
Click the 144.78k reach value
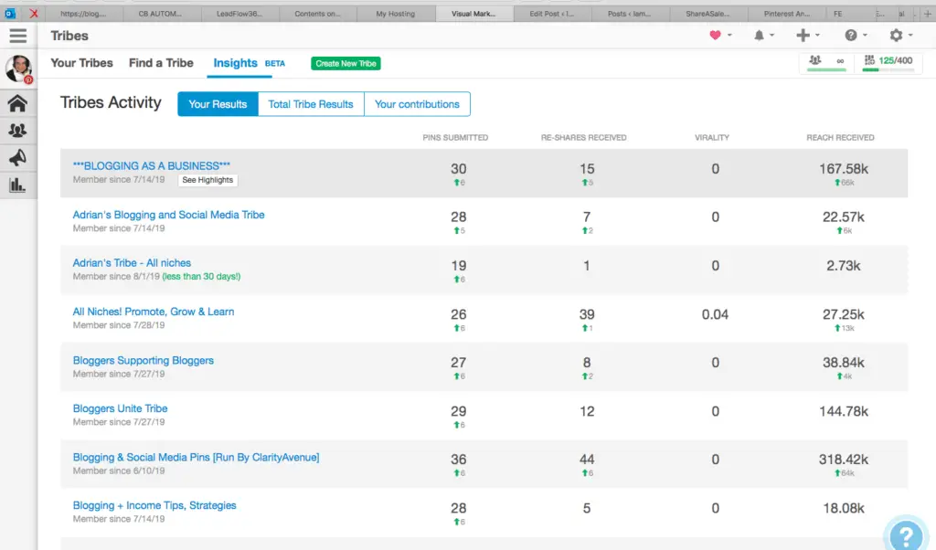point(844,411)
